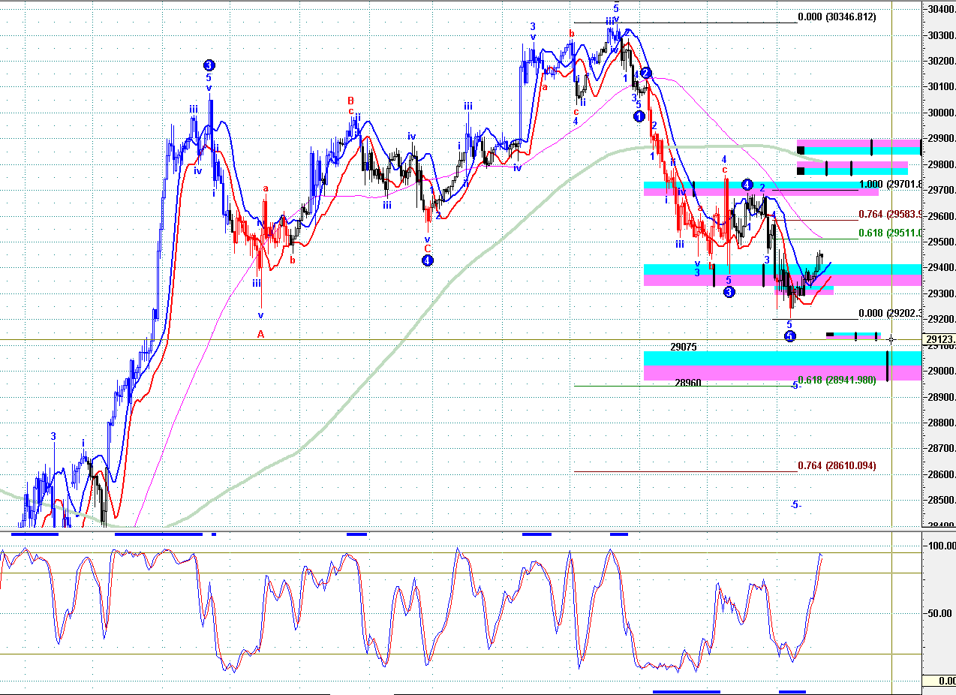
Task: Click the 30100 price axis label
Action: tap(942, 87)
